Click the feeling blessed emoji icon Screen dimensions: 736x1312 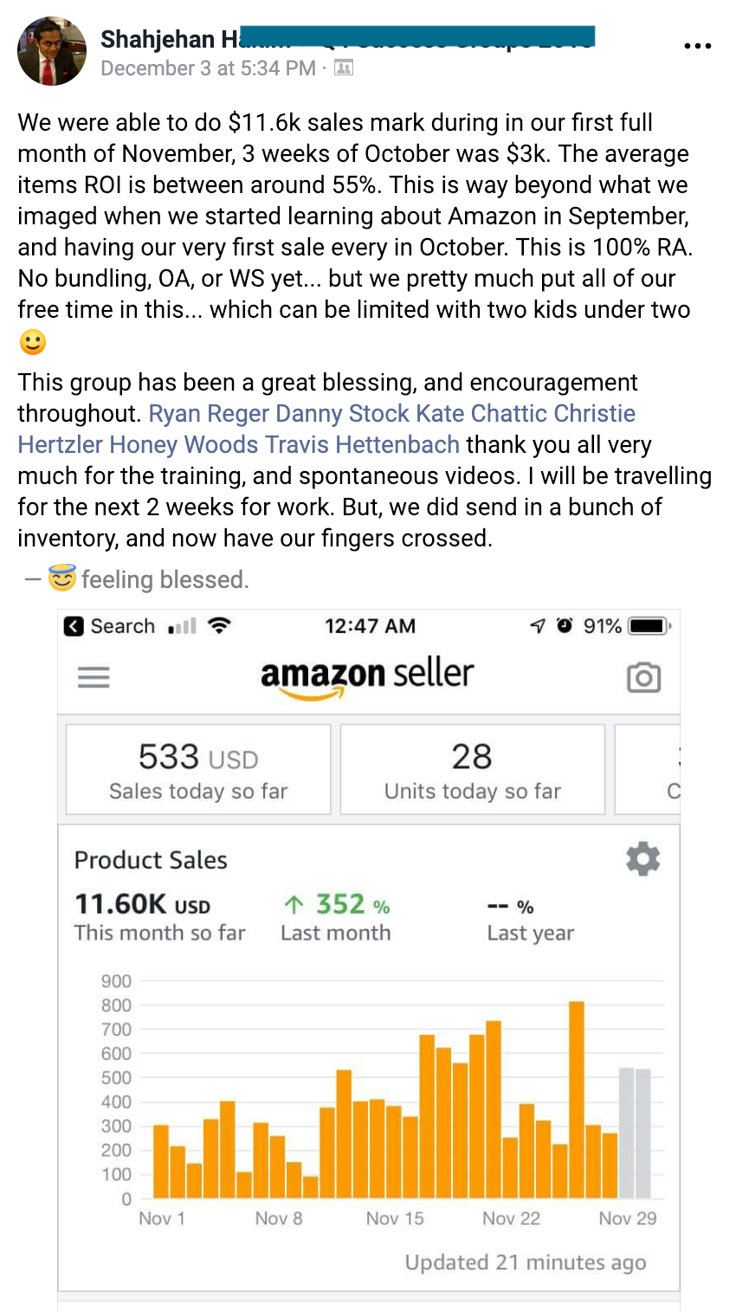click(61, 578)
